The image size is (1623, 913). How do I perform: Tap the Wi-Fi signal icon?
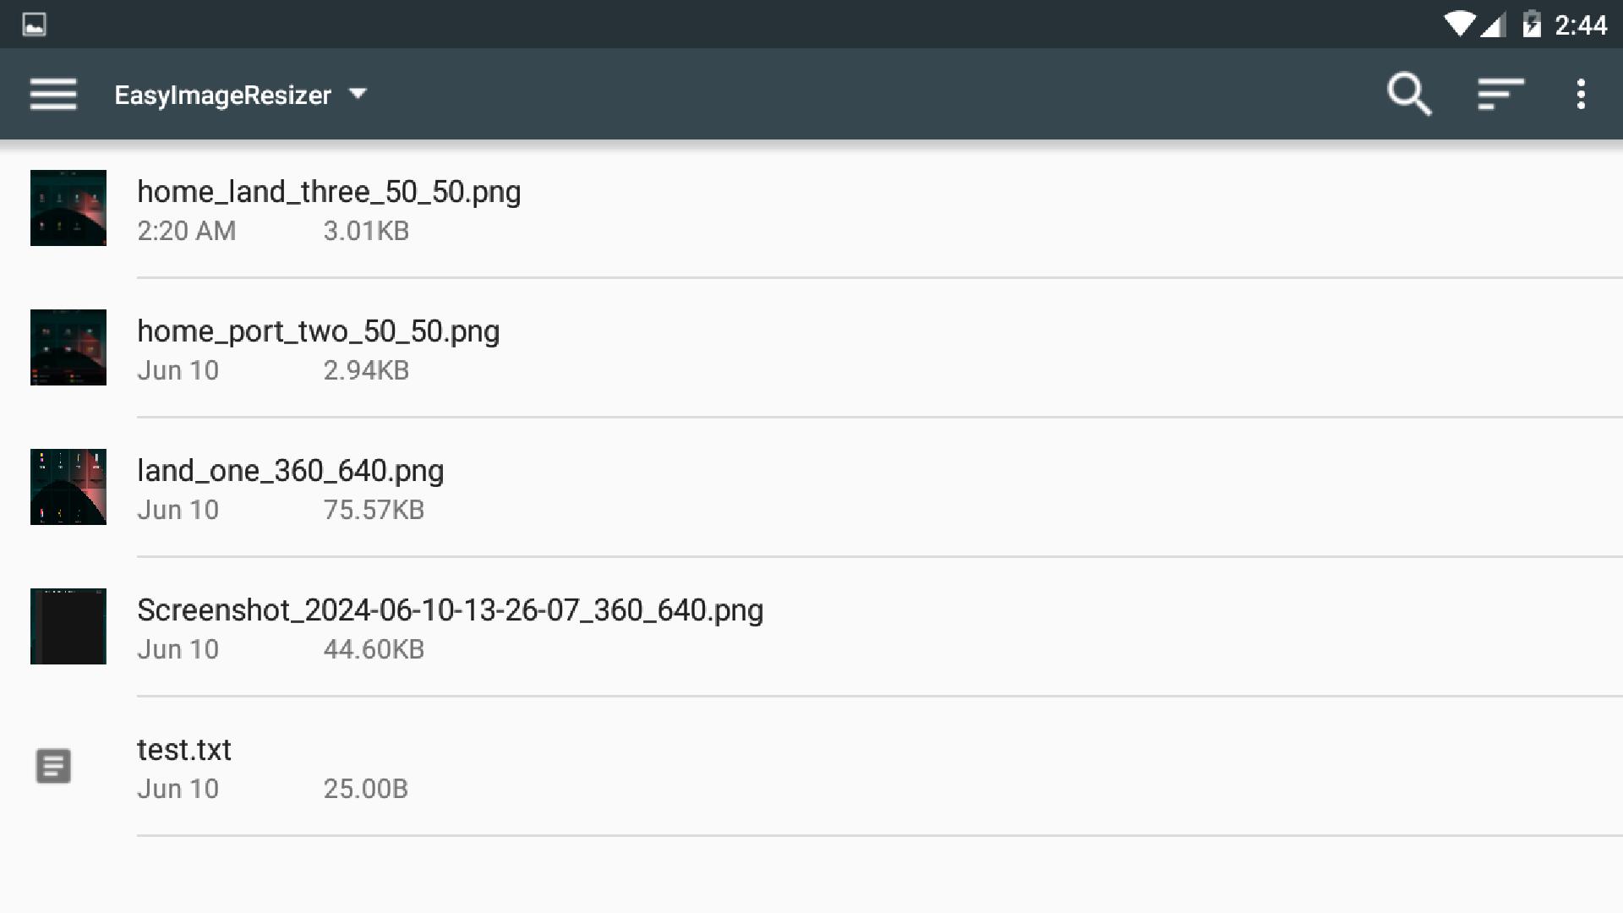1459,25
